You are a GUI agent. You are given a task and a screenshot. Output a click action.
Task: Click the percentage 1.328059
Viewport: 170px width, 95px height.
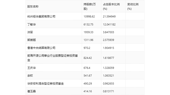pyautogui.click(x=108, y=68)
